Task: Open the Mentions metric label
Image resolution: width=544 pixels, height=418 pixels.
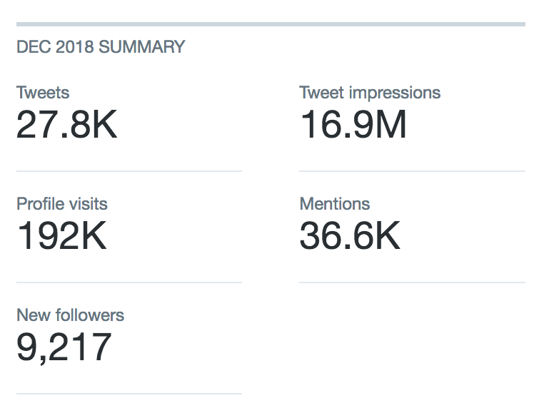Action: coord(335,204)
